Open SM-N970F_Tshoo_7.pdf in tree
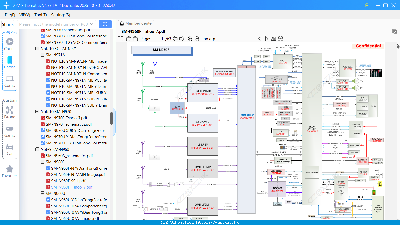The image size is (400, 225). 66,118
